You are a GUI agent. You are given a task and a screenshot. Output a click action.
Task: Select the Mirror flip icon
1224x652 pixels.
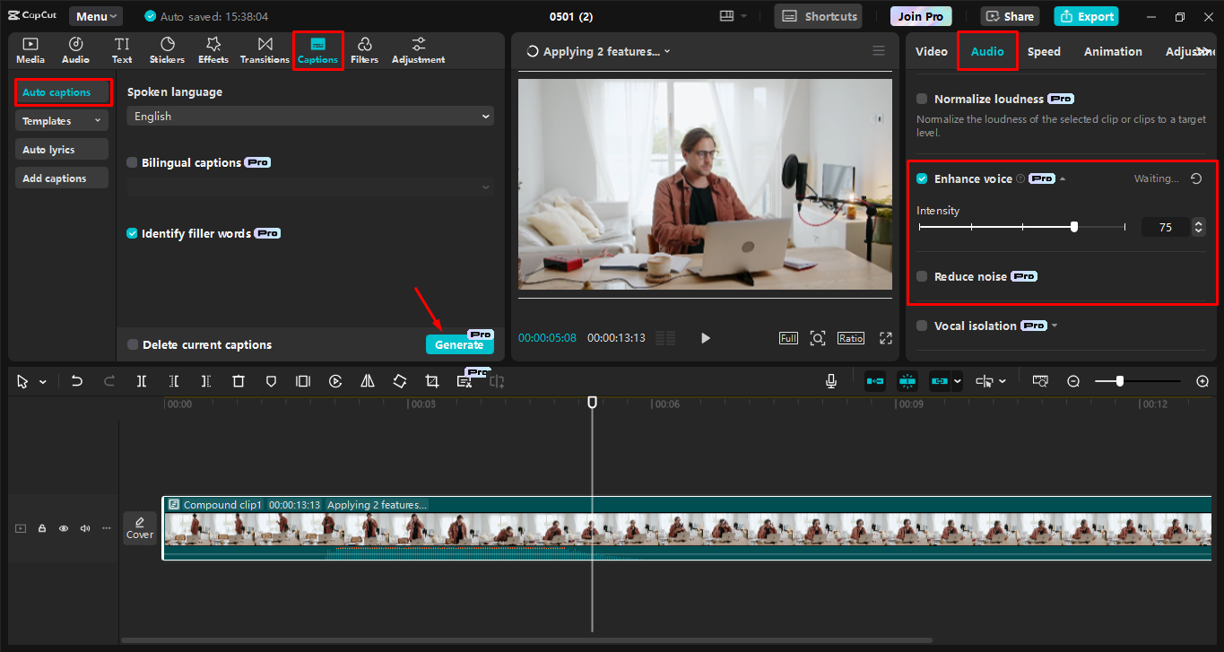pos(367,380)
